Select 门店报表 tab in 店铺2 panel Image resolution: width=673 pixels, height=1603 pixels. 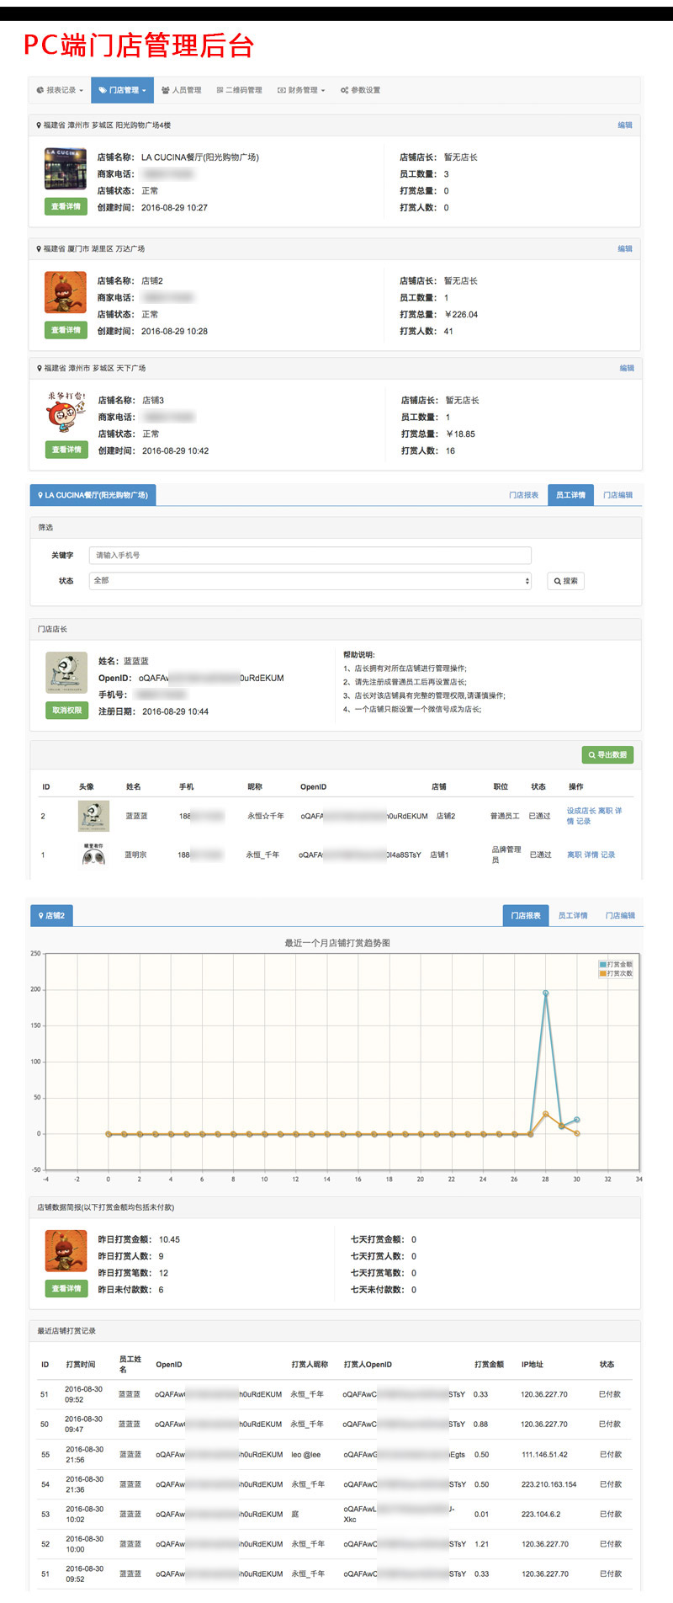pyautogui.click(x=526, y=916)
